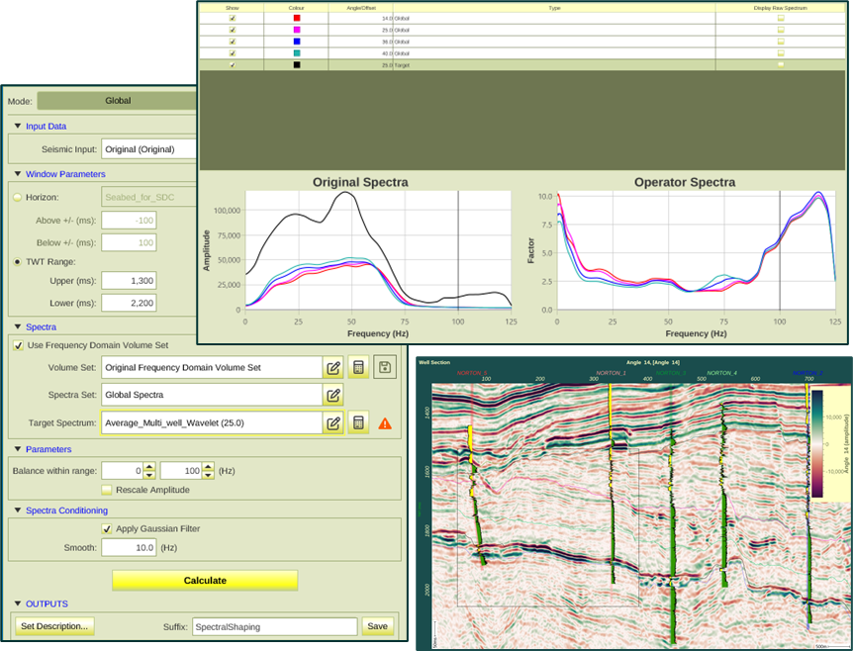Collapse the Window Parameters section
Screen dimensions: 853x651
point(17,174)
